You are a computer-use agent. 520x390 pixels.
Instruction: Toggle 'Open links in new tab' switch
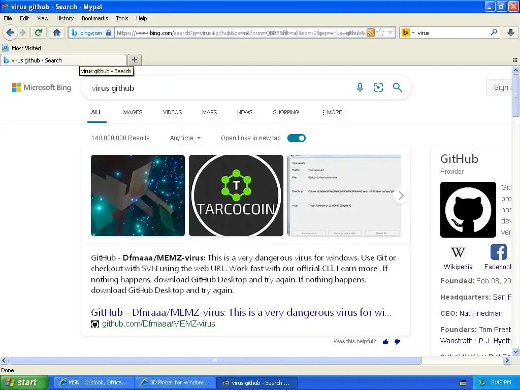pyautogui.click(x=297, y=138)
